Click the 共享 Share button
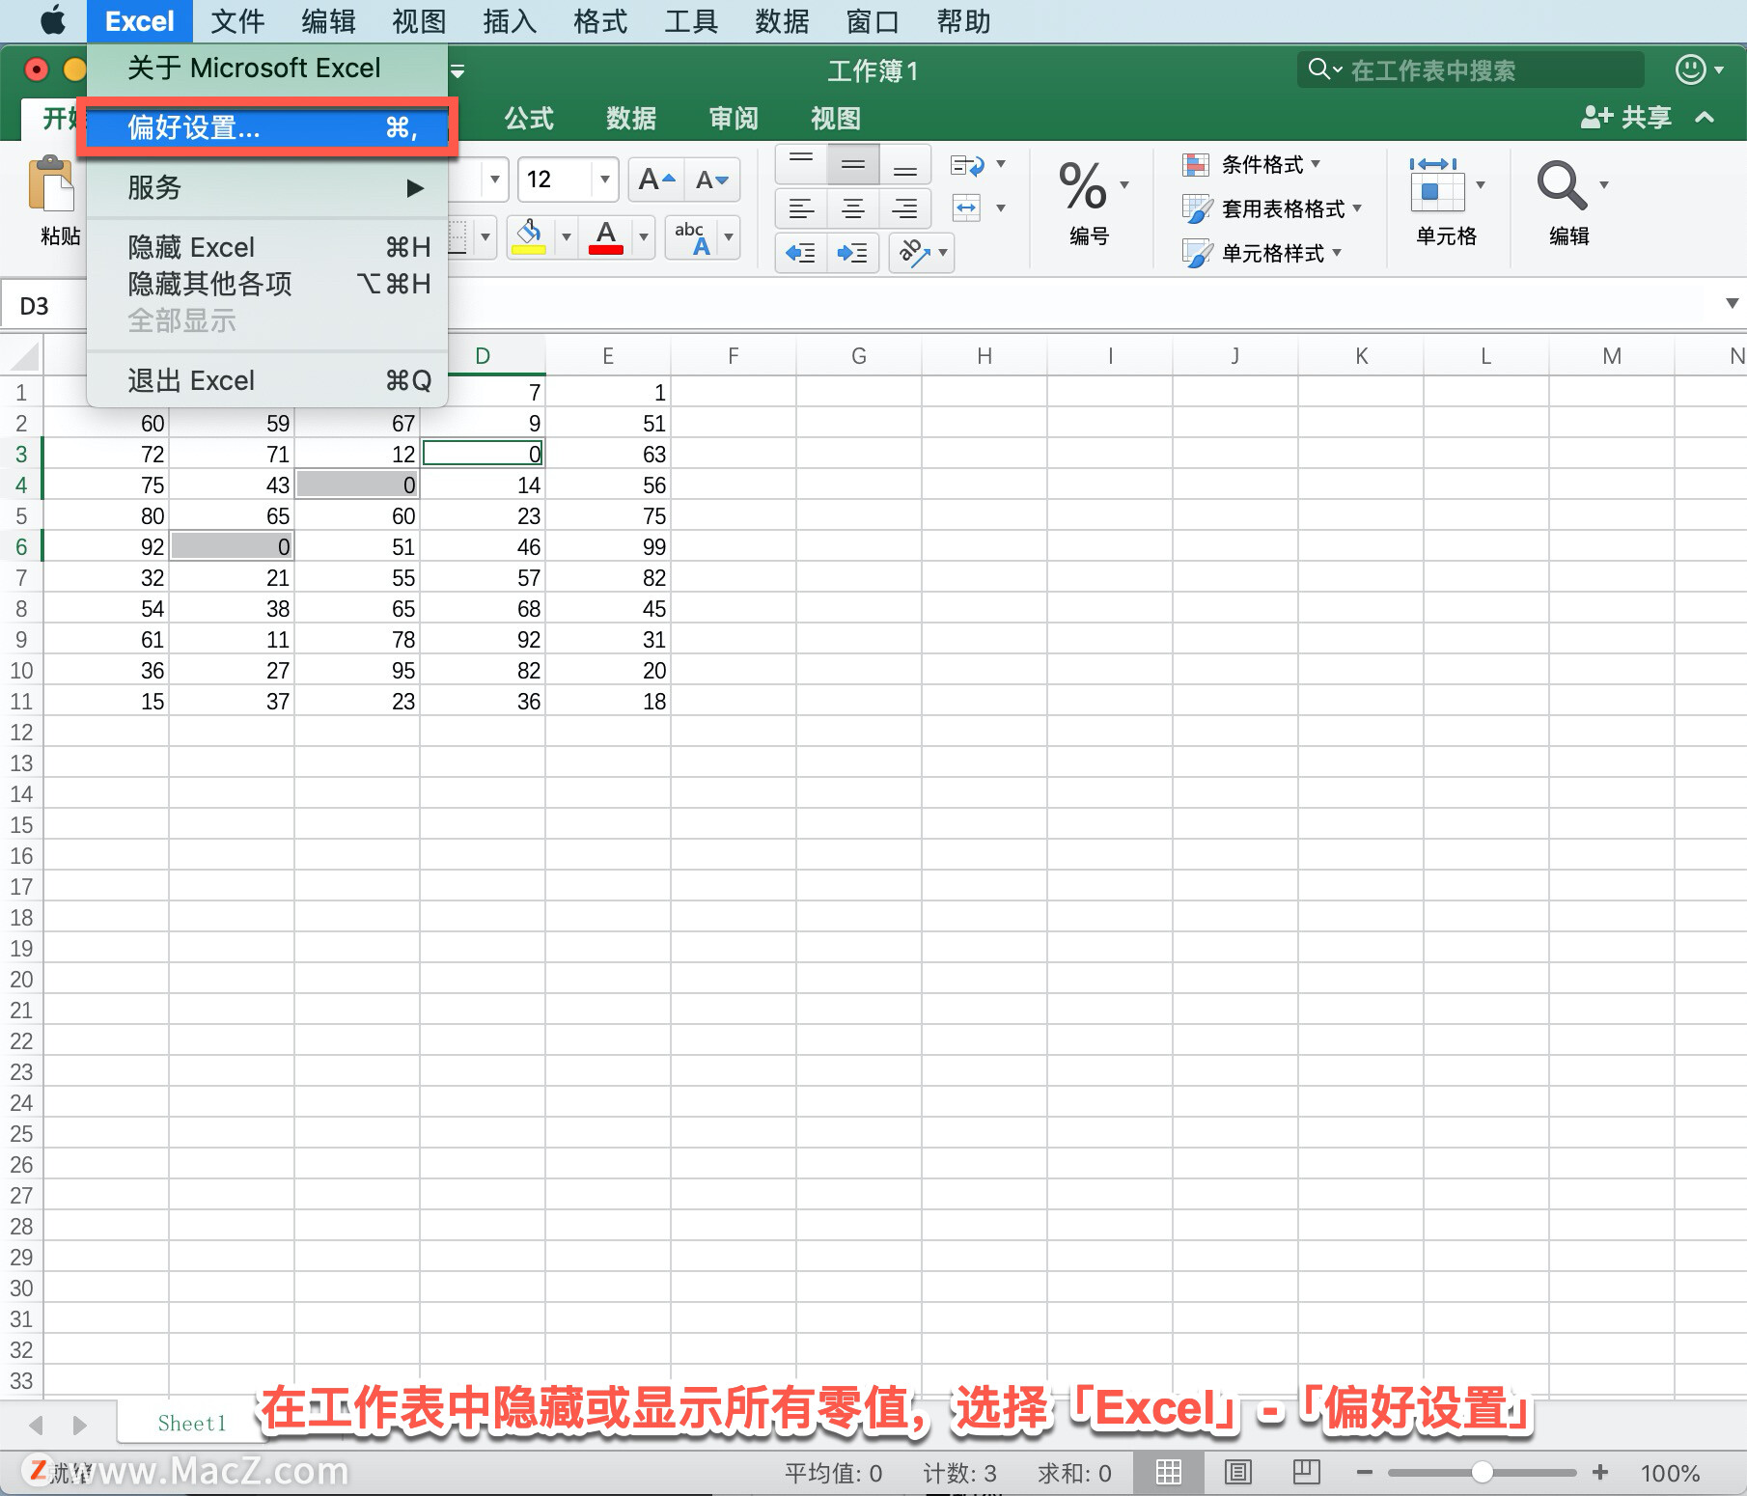Screen dimensions: 1747x1496 coord(1626,118)
